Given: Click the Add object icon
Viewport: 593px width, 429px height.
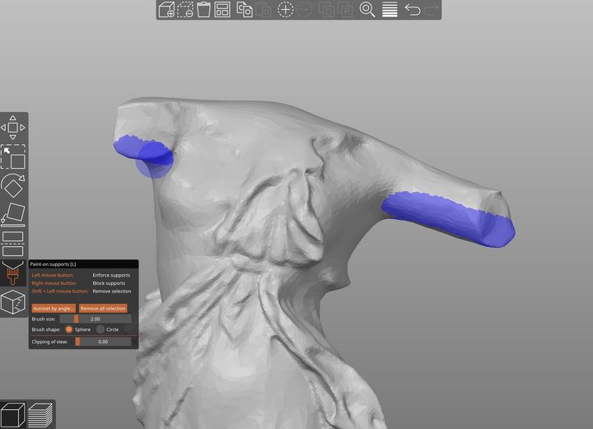Looking at the screenshot, I should pos(166,10).
